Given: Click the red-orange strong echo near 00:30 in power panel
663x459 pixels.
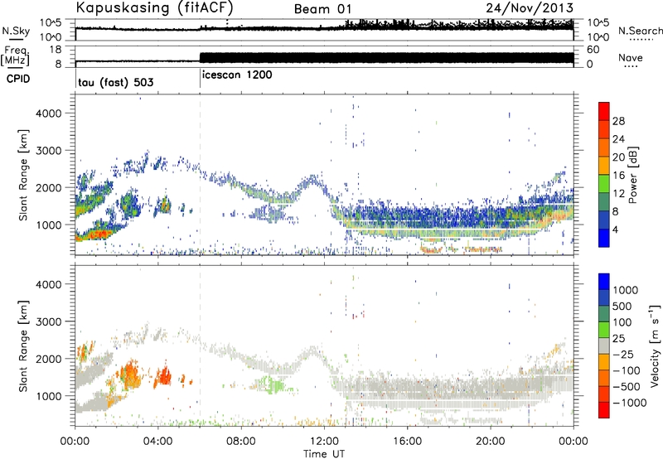Looking at the screenshot, I should (94, 234).
